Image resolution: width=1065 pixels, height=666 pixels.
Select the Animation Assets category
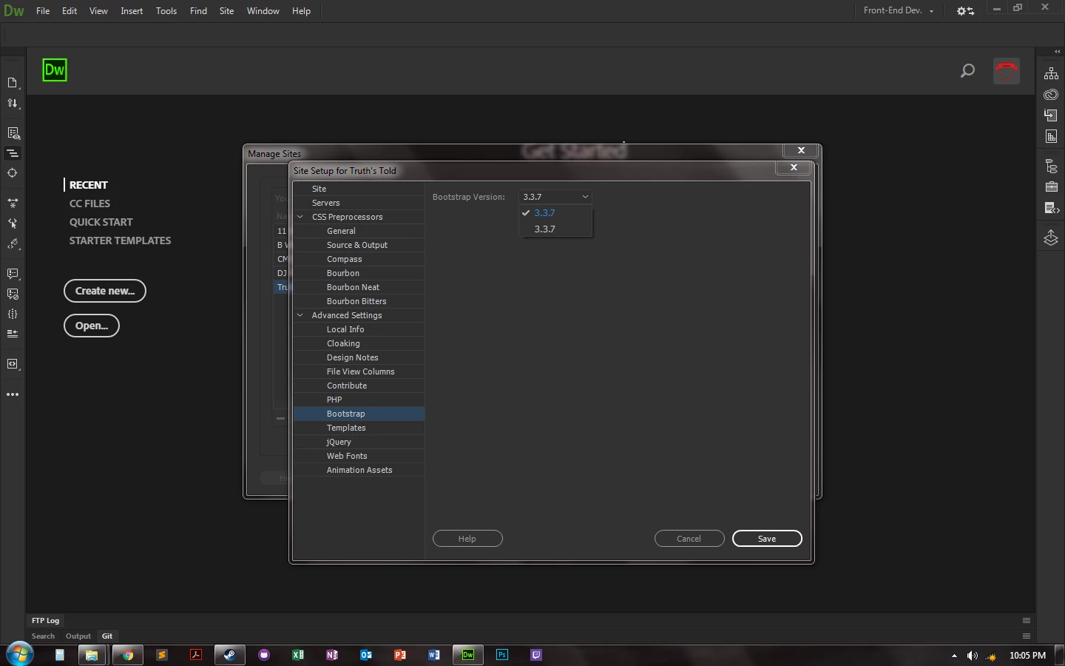pos(359,470)
